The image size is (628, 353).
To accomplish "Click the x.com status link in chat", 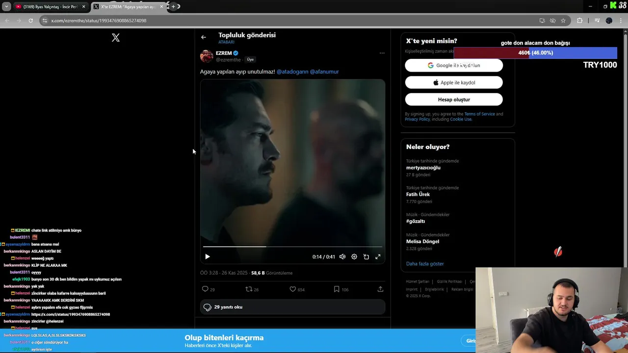I will click(71, 314).
